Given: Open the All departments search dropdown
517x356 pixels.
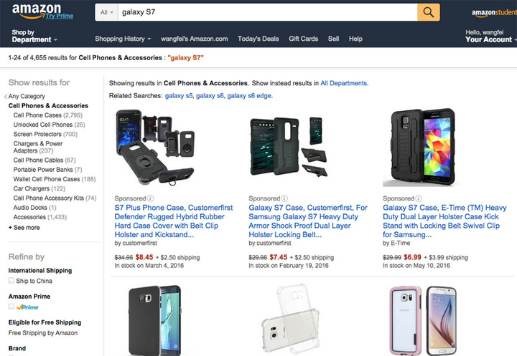Looking at the screenshot, I should 107,12.
